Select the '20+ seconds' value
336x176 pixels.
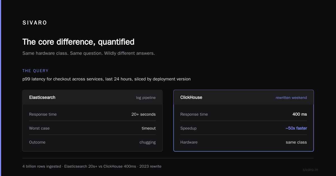[x=144, y=114]
